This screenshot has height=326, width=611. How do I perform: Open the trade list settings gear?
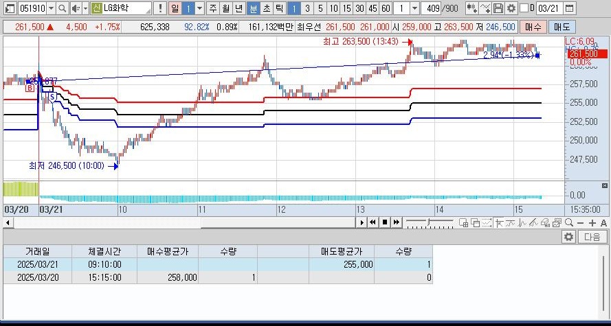pyautogui.click(x=568, y=237)
